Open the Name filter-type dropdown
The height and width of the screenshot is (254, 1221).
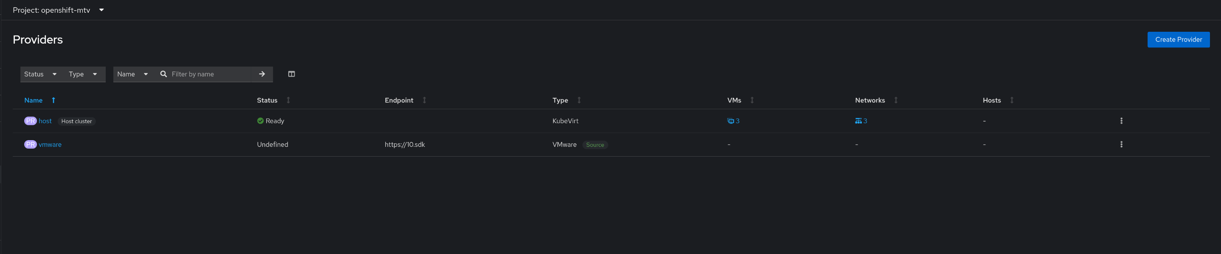(x=132, y=74)
